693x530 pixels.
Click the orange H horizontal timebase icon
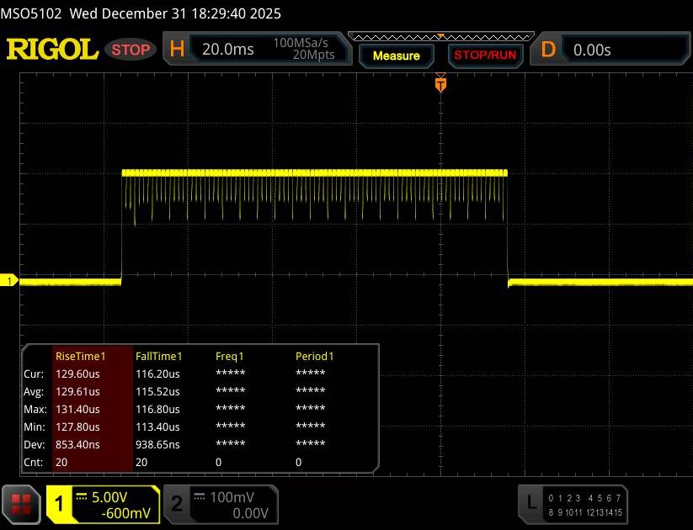[x=177, y=50]
